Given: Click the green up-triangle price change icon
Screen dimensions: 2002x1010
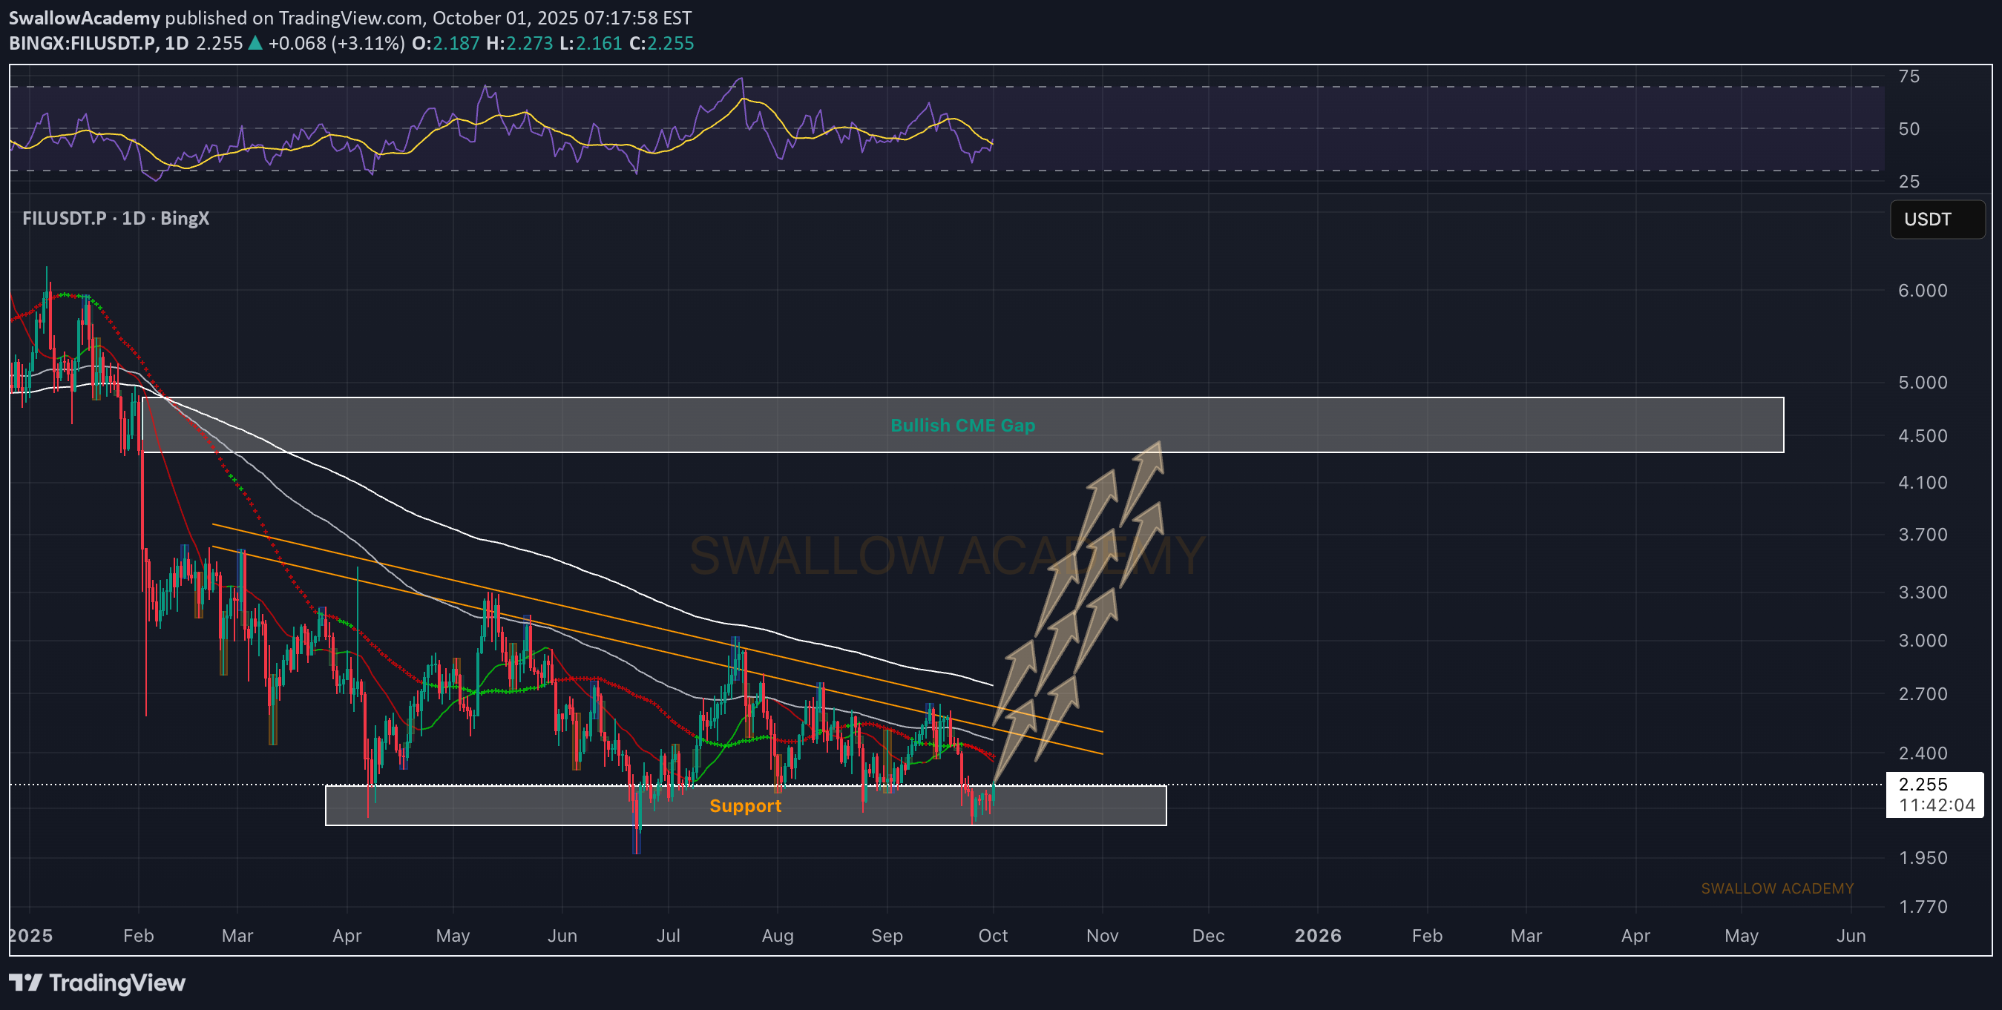Looking at the screenshot, I should point(255,44).
